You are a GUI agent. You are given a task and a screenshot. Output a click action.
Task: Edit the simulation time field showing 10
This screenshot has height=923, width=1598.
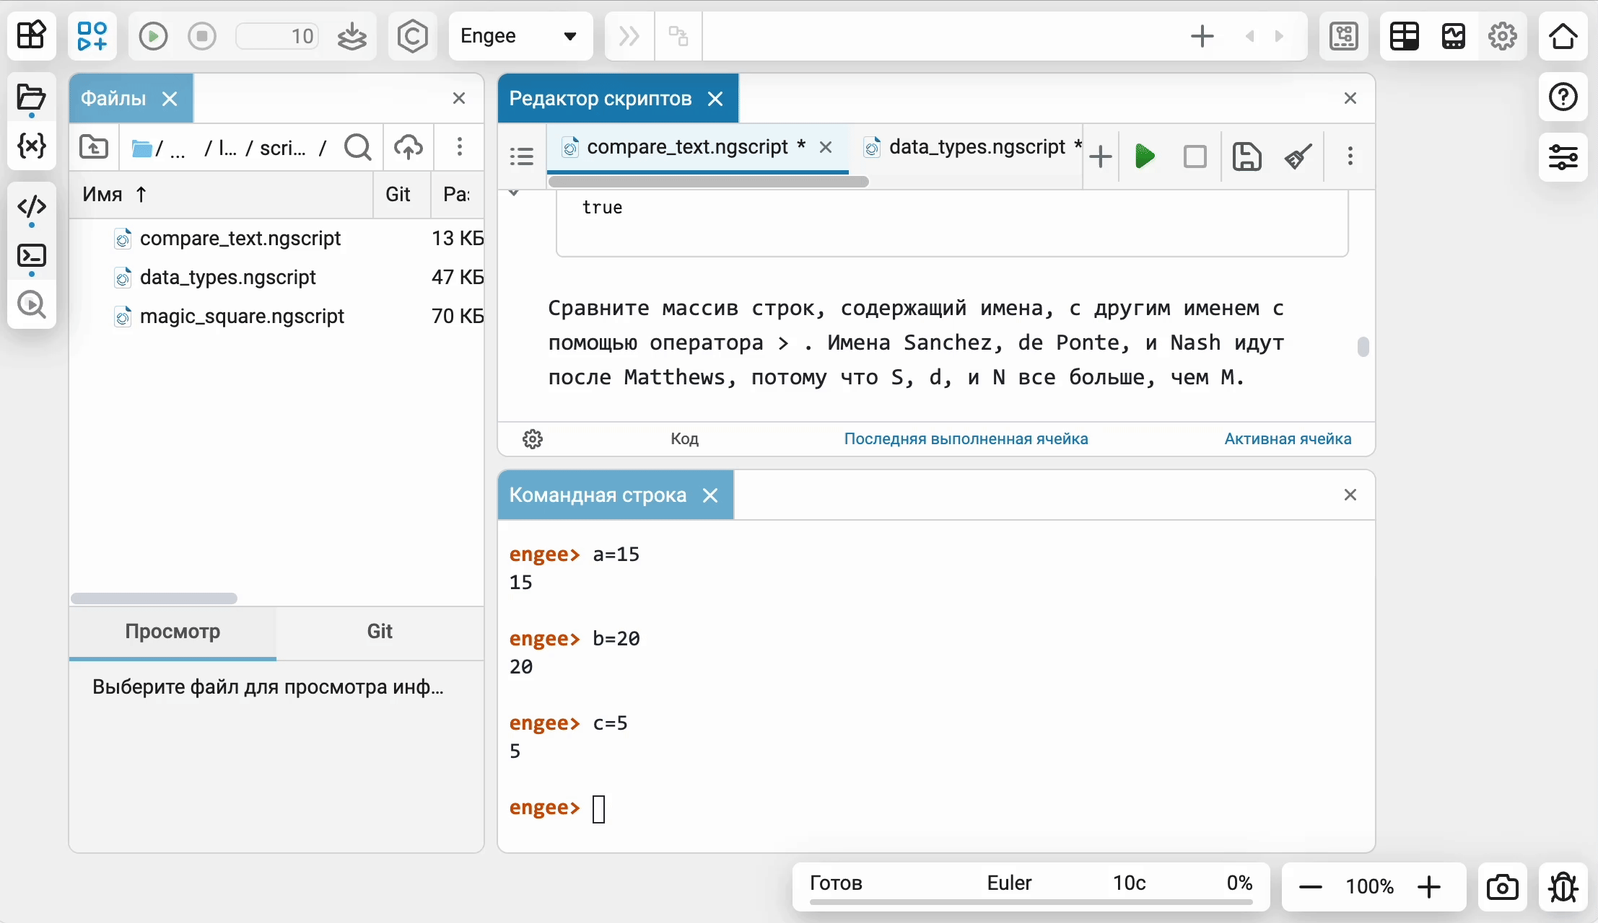(x=277, y=36)
